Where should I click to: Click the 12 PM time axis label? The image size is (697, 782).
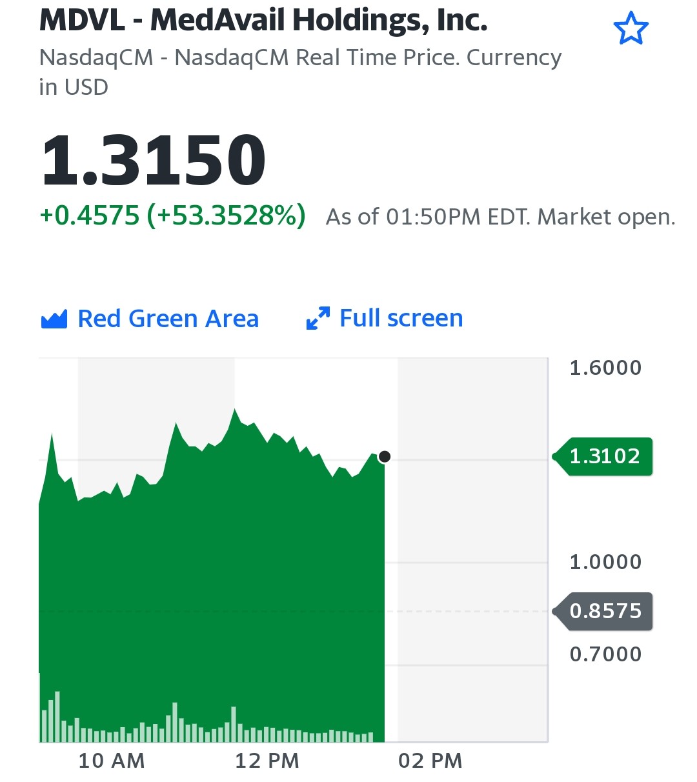click(267, 761)
